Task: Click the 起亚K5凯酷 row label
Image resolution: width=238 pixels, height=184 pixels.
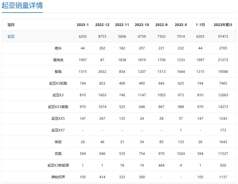Action: click(58, 83)
